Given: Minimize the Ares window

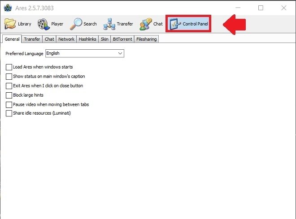Looking at the screenshot, I should coord(238,8).
